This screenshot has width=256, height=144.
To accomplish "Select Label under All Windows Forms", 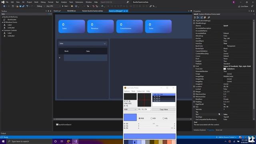I will pyautogui.click(x=10, y=25).
